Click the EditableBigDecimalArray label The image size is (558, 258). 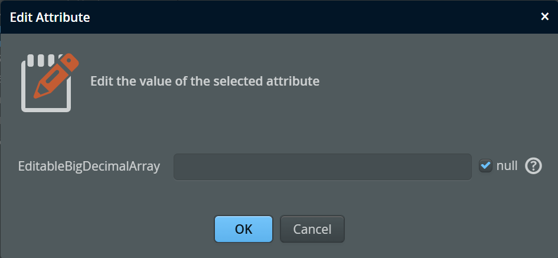click(89, 166)
